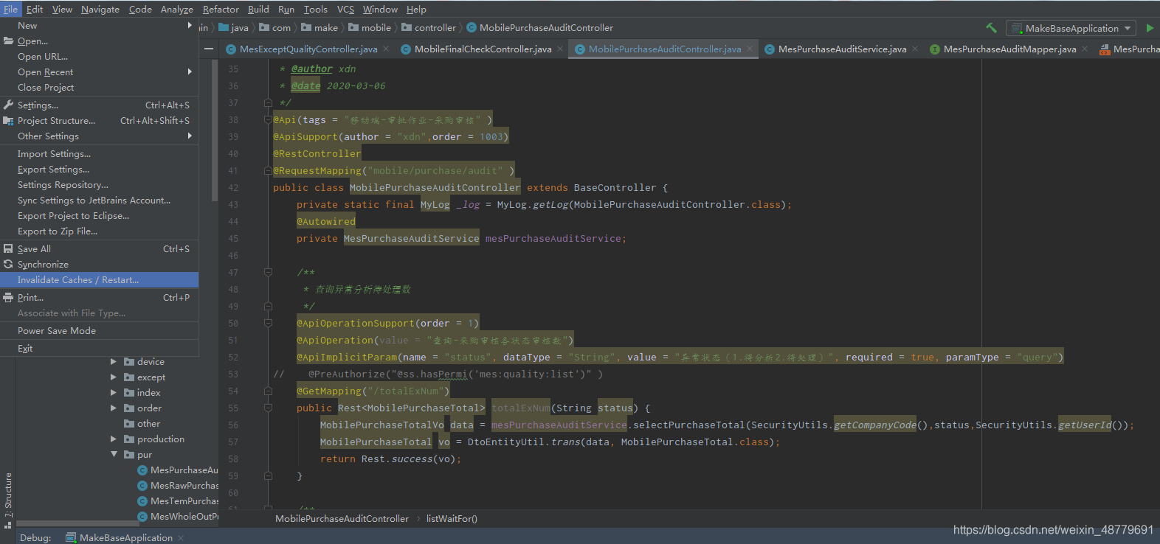Open the MakeBaseApplication run configuration dropdown
Screen dimensions: 1160x544
1072,28
